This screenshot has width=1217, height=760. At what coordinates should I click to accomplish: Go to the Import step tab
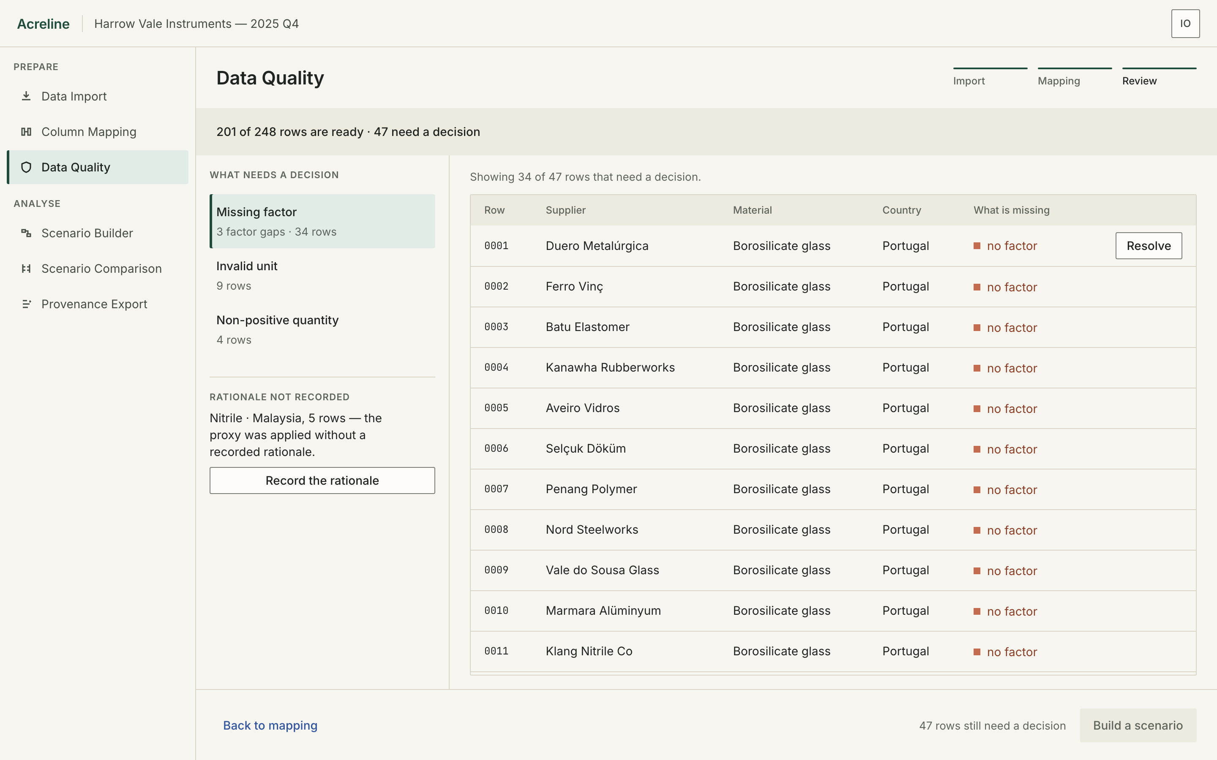(x=990, y=78)
